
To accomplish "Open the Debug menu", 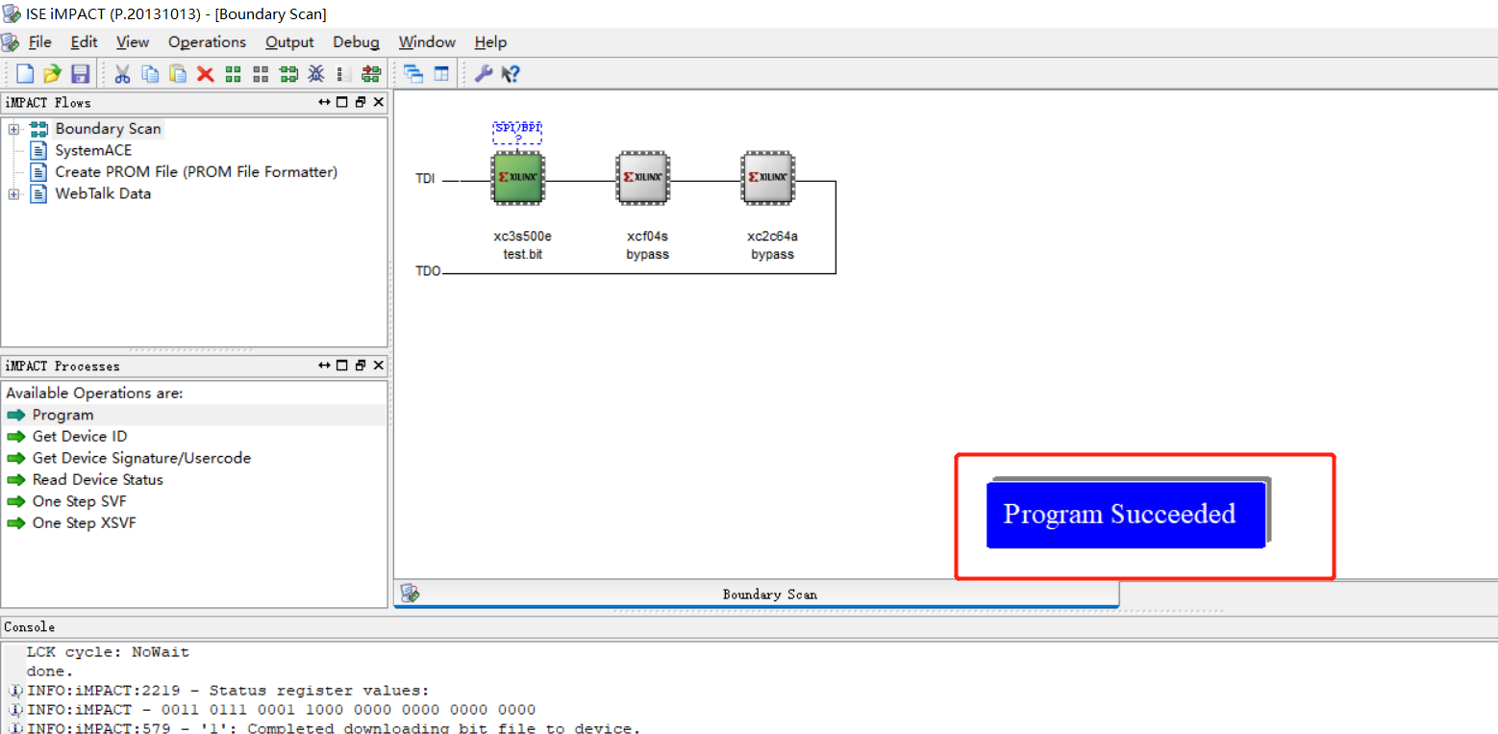I will tap(356, 42).
